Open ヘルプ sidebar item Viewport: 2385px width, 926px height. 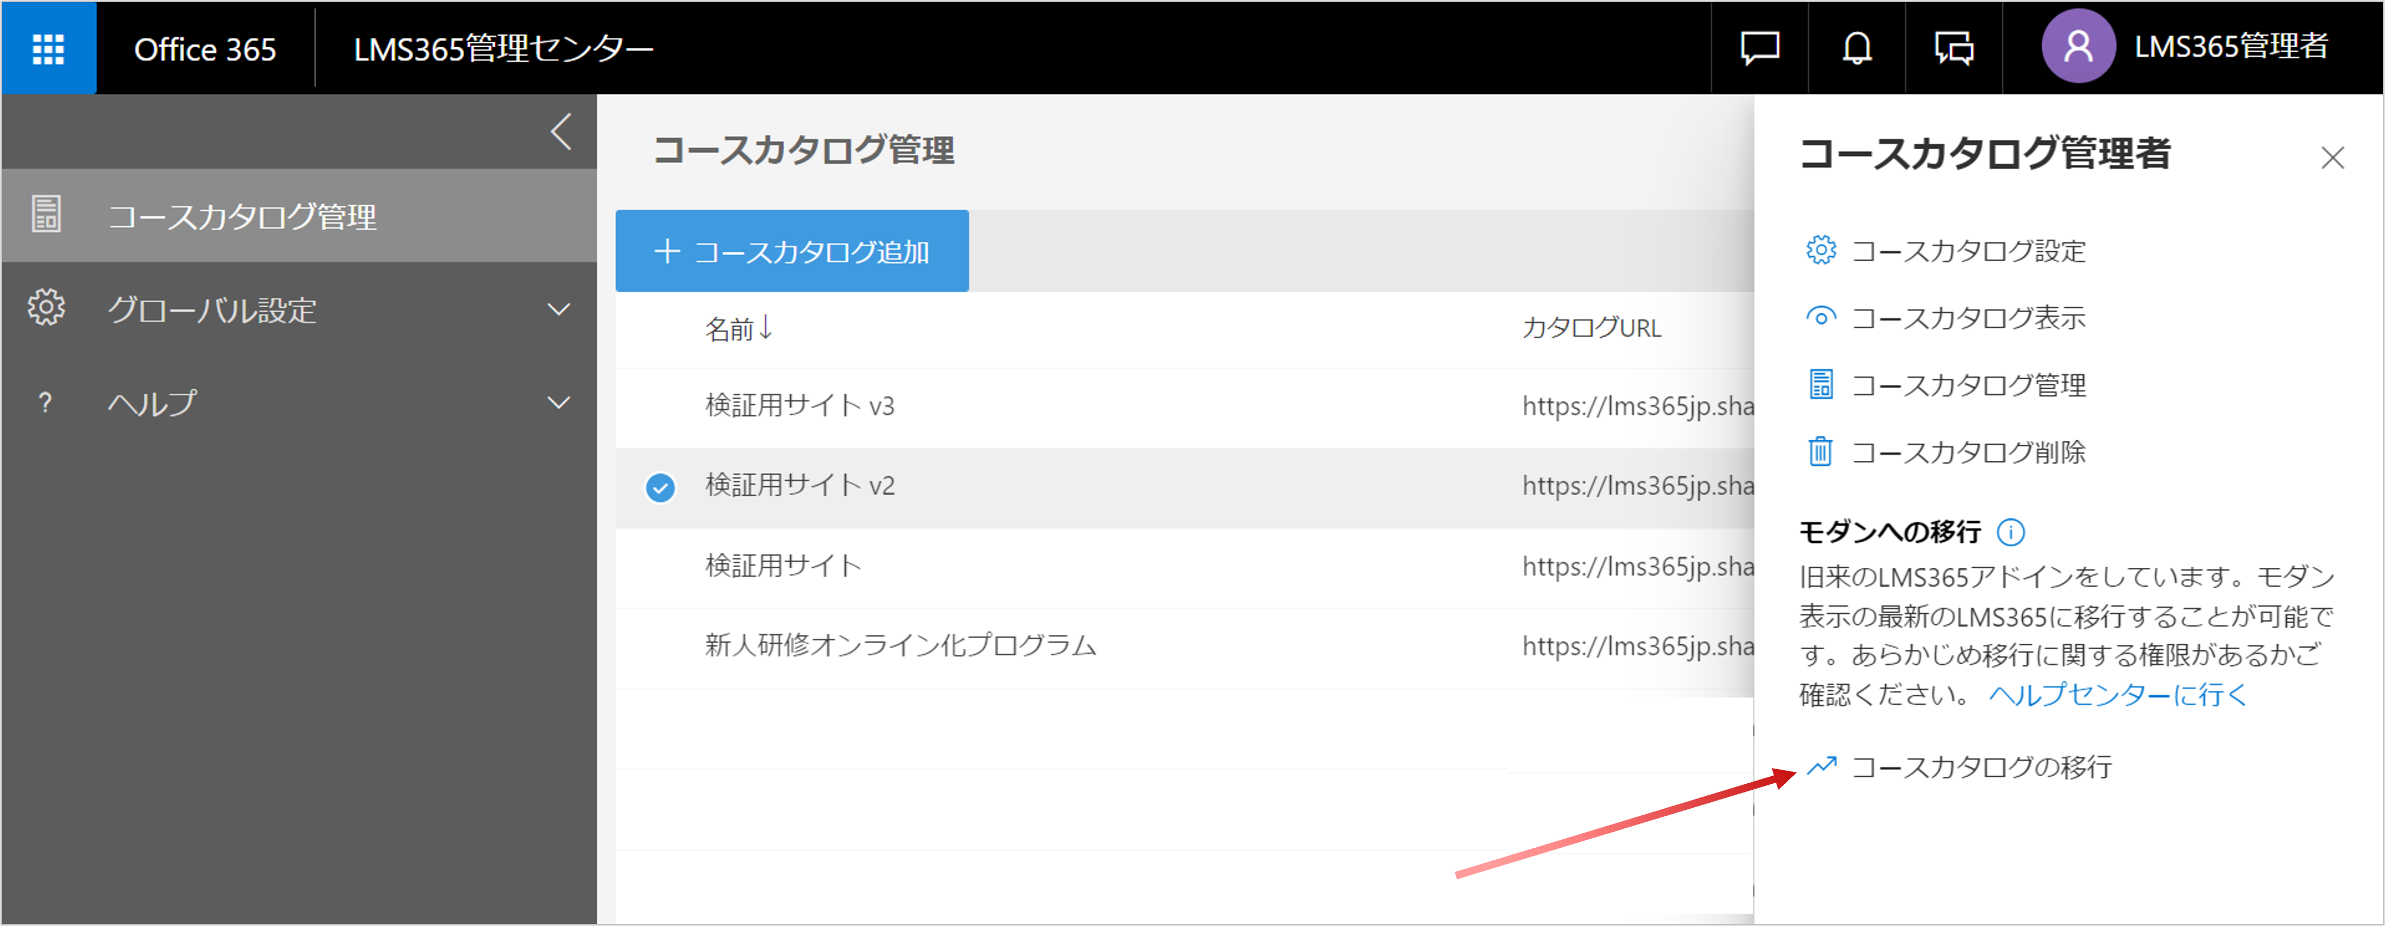coord(299,402)
